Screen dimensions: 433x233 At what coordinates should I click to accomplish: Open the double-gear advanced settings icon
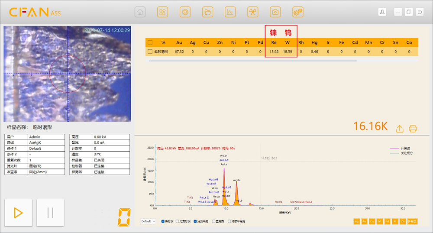tap(297, 12)
